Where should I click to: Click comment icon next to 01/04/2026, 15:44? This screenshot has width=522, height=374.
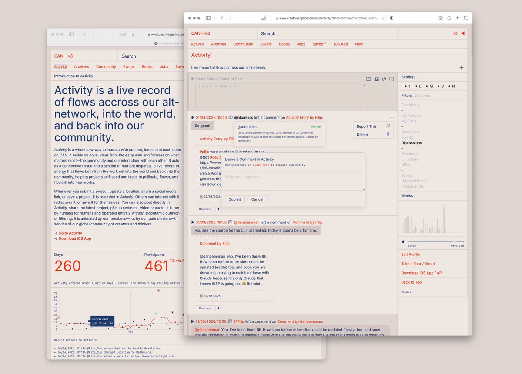pyautogui.click(x=231, y=117)
